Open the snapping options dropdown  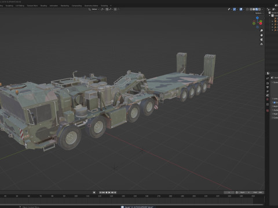point(111,9)
